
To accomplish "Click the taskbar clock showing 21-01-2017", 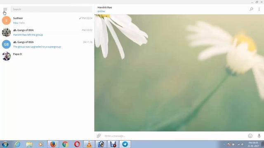I will 253,144.
